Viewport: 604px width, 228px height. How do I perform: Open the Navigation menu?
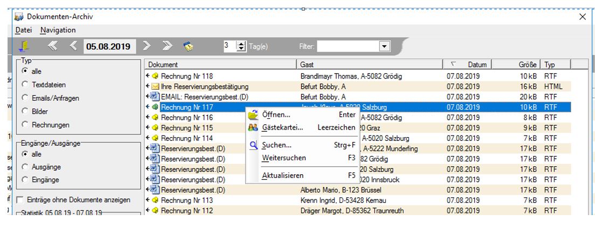click(58, 30)
